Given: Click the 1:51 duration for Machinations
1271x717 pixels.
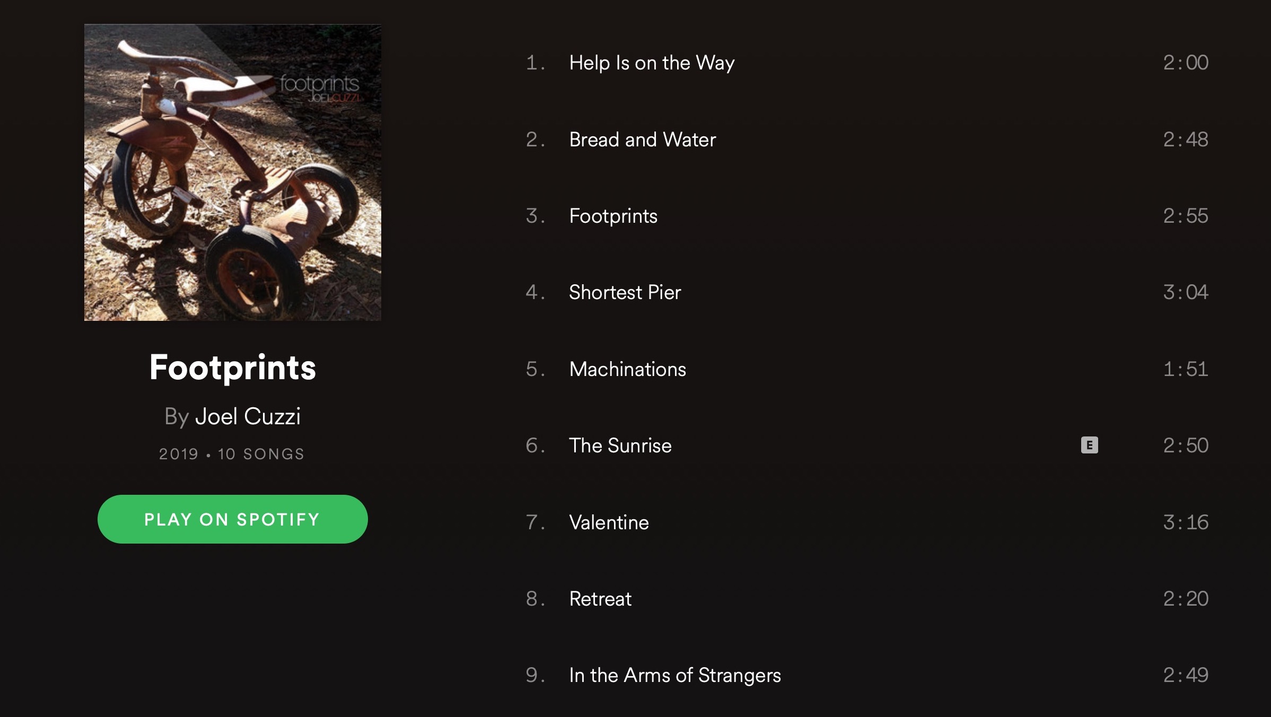Looking at the screenshot, I should point(1186,369).
